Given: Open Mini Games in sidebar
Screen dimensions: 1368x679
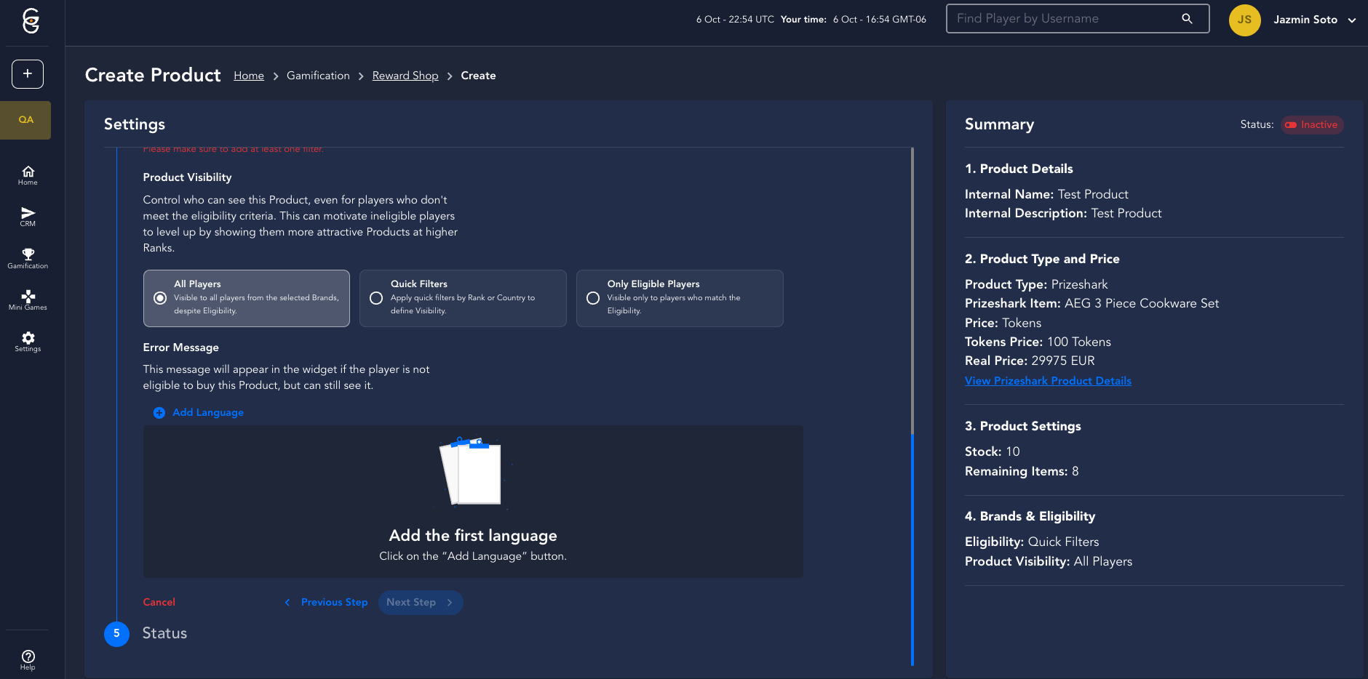Looking at the screenshot, I should (x=28, y=300).
